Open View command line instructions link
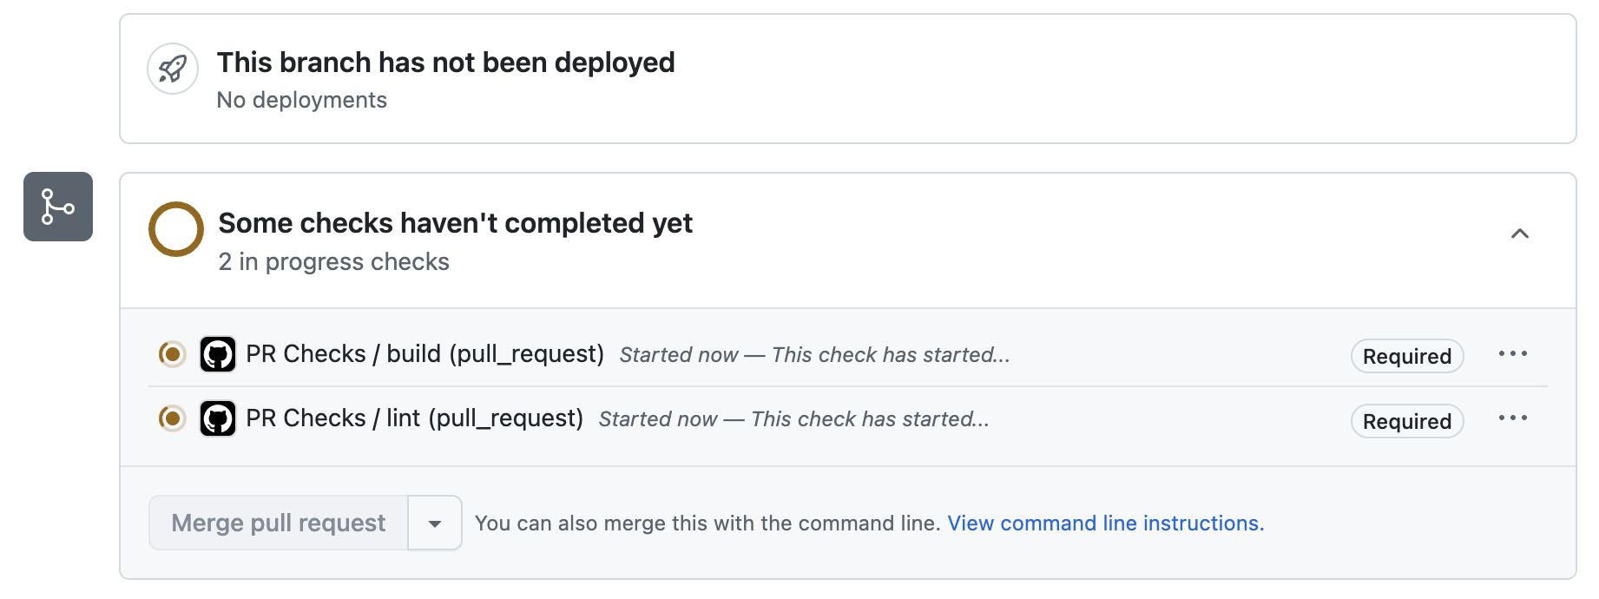This screenshot has height=599, width=1599. click(x=1104, y=523)
